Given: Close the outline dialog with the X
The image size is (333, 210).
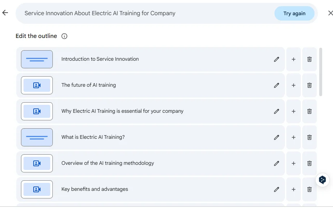Looking at the screenshot, I should click(330, 13).
